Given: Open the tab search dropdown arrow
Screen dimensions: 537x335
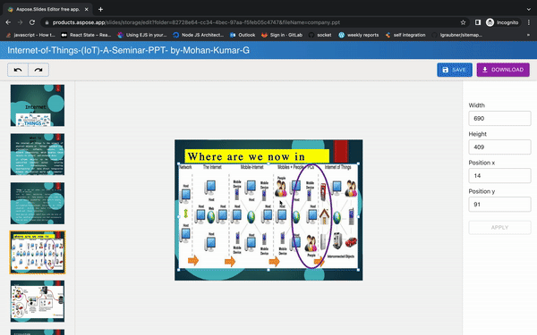Looking at the screenshot, I should [x=528, y=9].
